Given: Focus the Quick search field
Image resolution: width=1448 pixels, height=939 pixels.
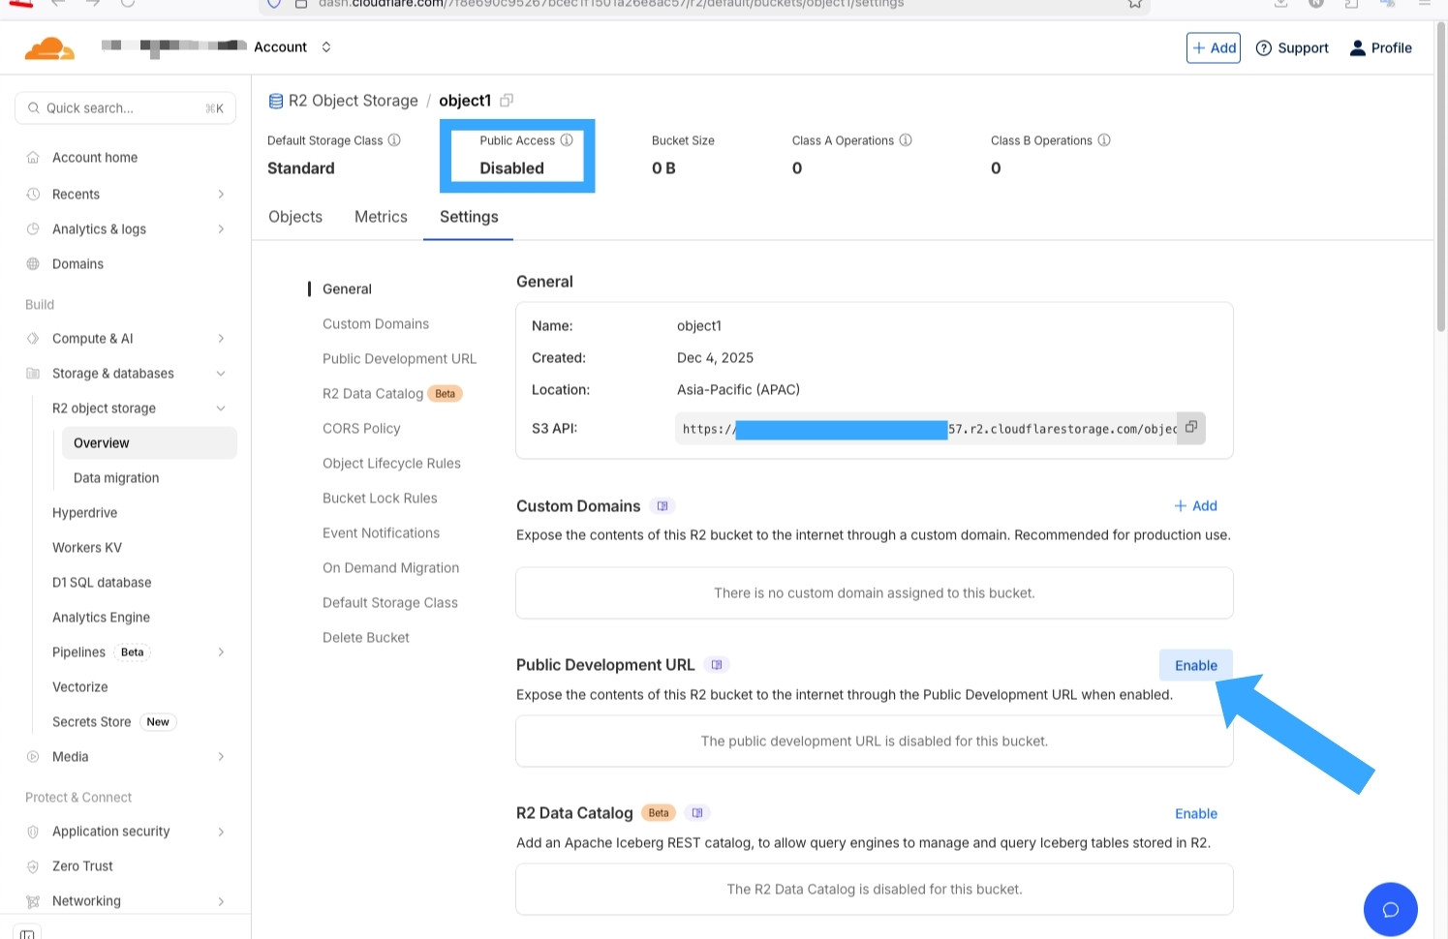Looking at the screenshot, I should 124,108.
